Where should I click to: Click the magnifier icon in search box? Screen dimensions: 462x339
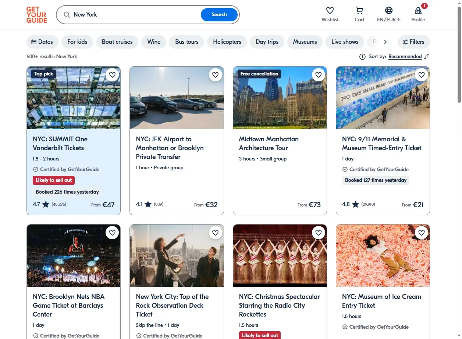point(67,15)
